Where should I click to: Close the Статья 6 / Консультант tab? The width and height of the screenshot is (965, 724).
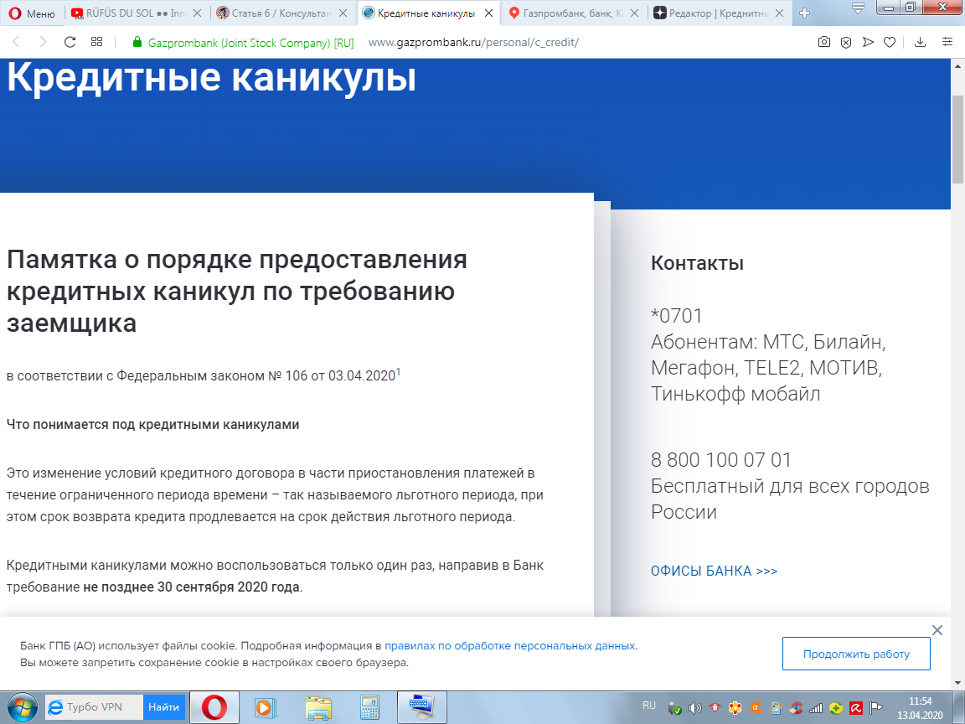tap(343, 13)
